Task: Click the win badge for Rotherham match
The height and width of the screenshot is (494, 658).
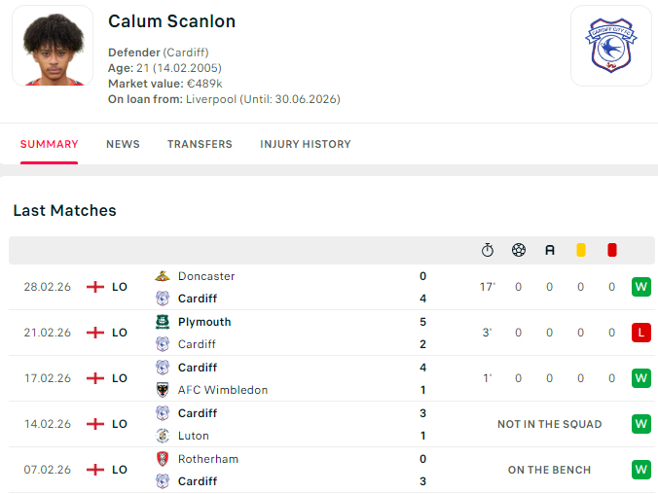Action: click(x=640, y=470)
